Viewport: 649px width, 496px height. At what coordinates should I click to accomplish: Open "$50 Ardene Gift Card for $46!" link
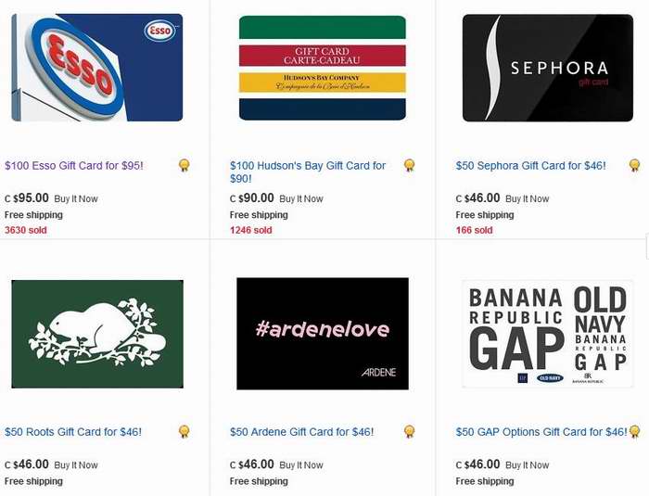(301, 432)
